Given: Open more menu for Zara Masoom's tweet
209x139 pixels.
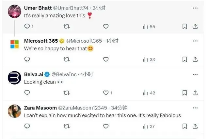Looking at the screenshot, I should pyautogui.click(x=195, y=108).
